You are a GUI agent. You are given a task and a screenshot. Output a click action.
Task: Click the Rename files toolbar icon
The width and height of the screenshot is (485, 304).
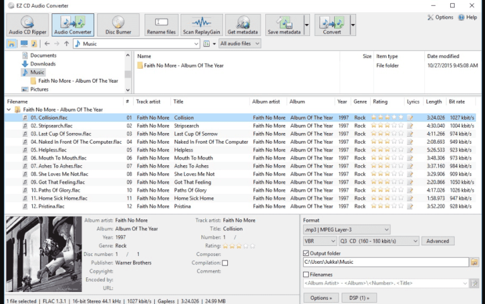pyautogui.click(x=161, y=25)
